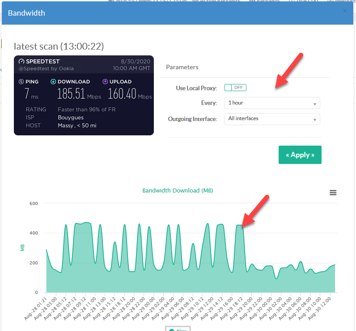356x331 pixels.
Task: Close the Bandwidth dialog with X
Action: (344, 11)
